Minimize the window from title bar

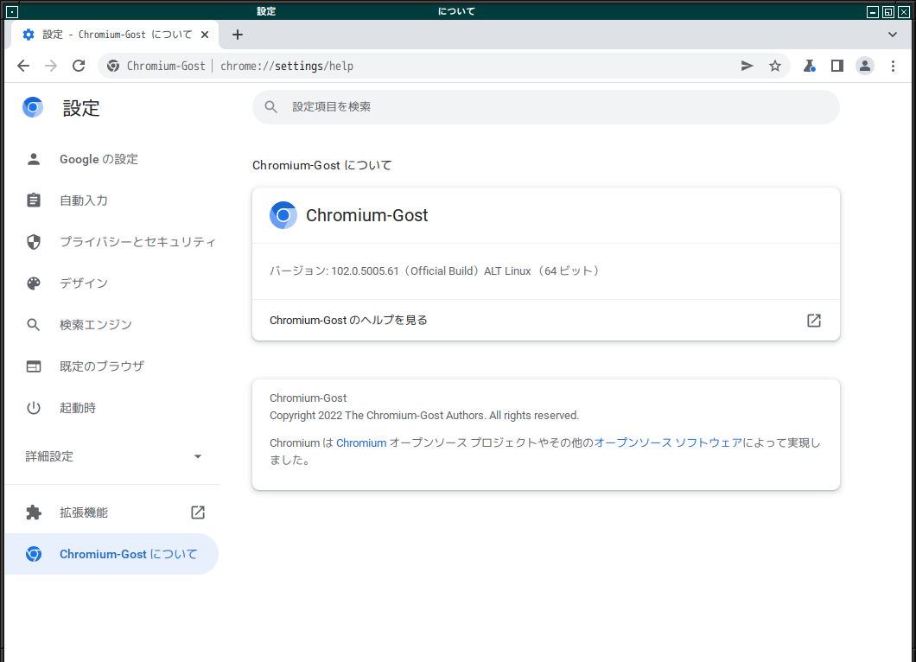click(x=872, y=12)
